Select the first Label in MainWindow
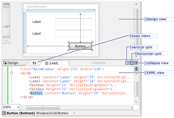174x118 pixels. pyautogui.click(x=36, y=22)
